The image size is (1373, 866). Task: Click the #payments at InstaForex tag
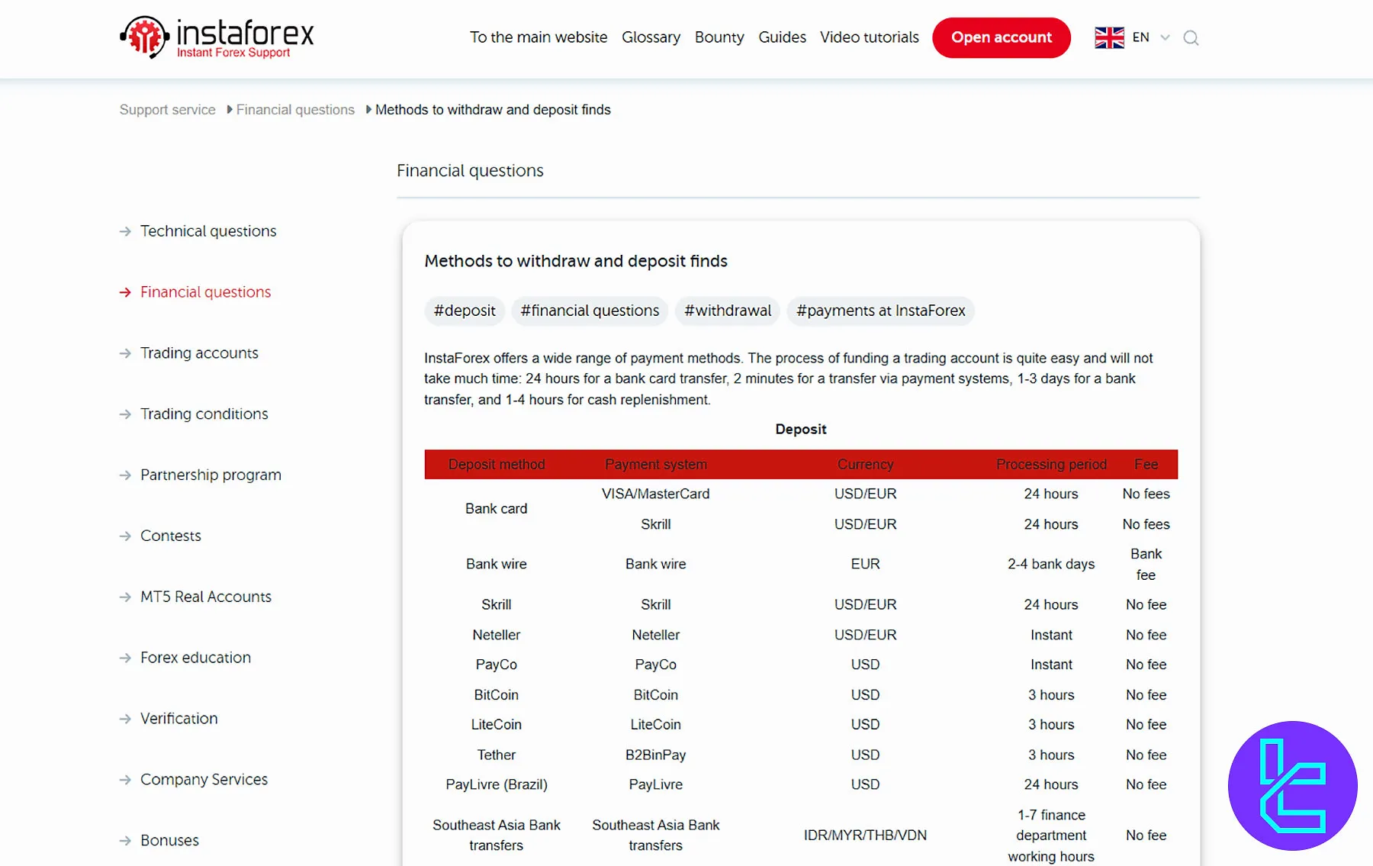click(x=881, y=311)
